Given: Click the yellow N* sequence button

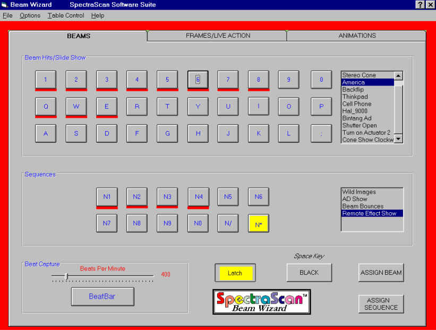Looking at the screenshot, I should (258, 223).
